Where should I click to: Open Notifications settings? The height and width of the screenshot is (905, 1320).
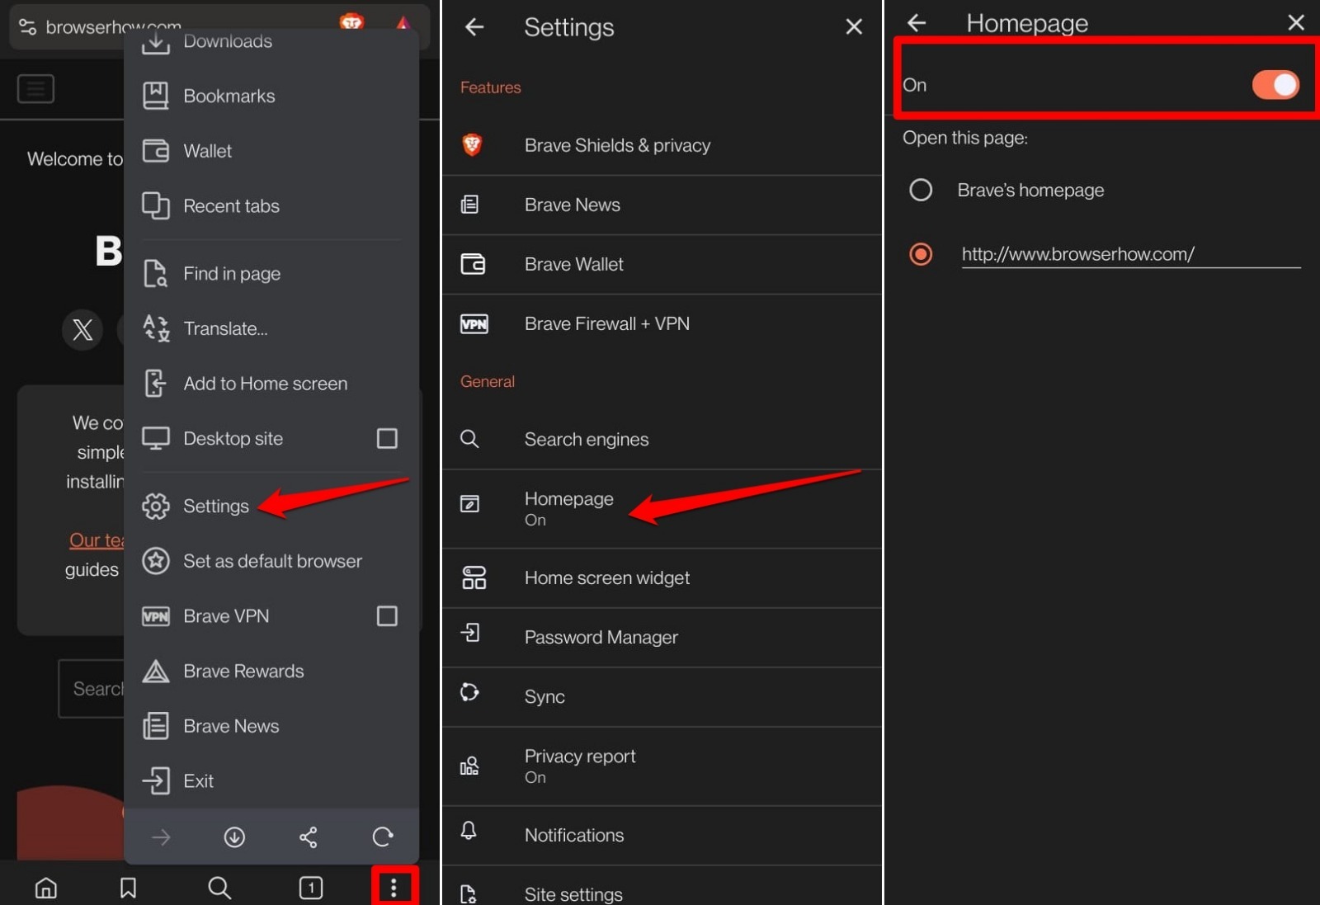pyautogui.click(x=662, y=835)
